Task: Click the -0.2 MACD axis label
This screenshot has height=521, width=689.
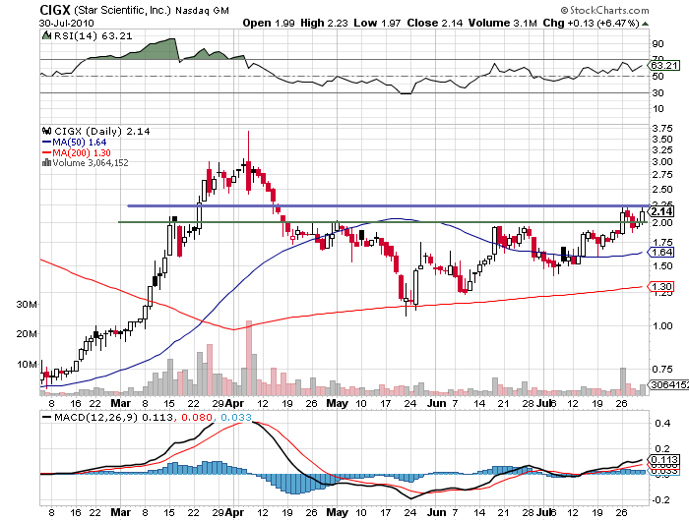Action: click(660, 500)
